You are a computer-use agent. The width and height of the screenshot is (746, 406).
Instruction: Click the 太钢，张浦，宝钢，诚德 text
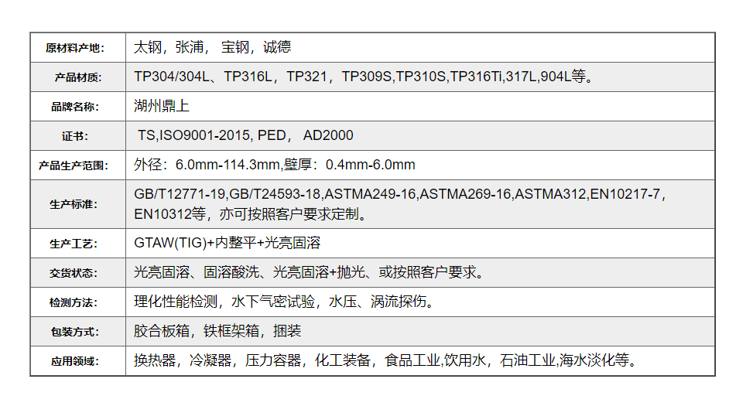[x=213, y=47]
